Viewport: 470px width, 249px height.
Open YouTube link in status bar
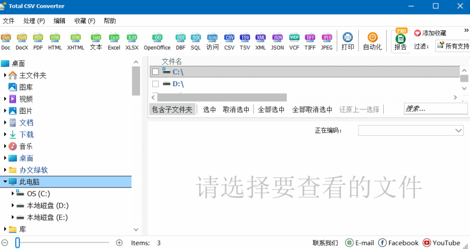coord(442,243)
